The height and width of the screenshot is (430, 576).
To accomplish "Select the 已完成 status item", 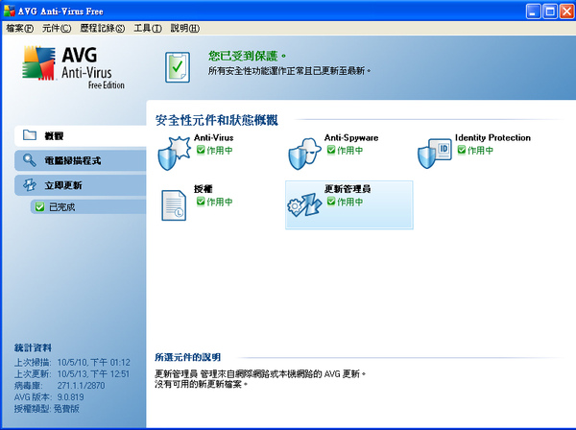I will [x=88, y=207].
